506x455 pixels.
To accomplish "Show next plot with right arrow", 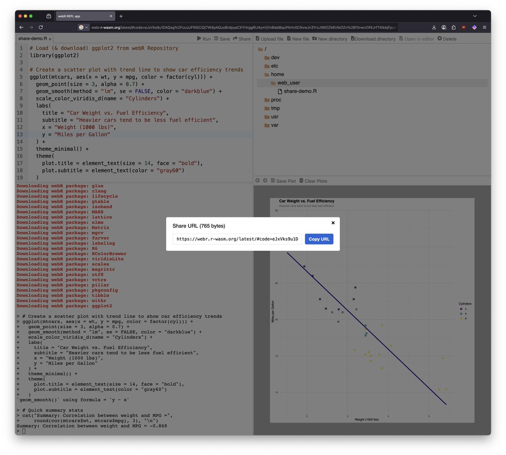I will [265, 181].
